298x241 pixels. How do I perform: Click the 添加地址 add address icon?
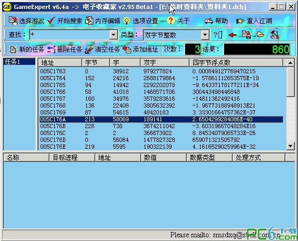point(127,50)
